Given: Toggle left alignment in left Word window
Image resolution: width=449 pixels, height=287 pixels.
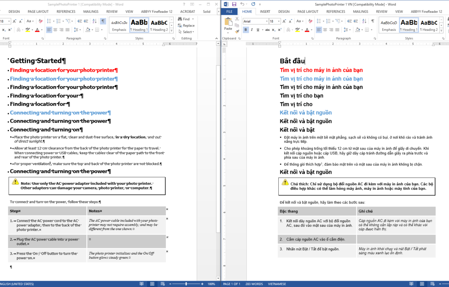Looking at the screenshot, I should pyautogui.click(x=49, y=30).
